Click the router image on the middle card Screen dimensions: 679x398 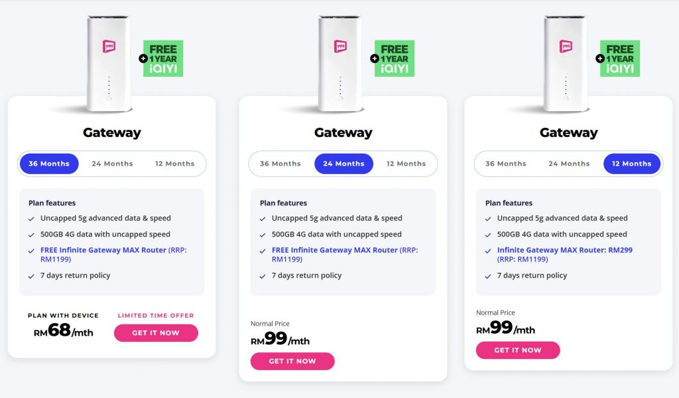click(340, 63)
